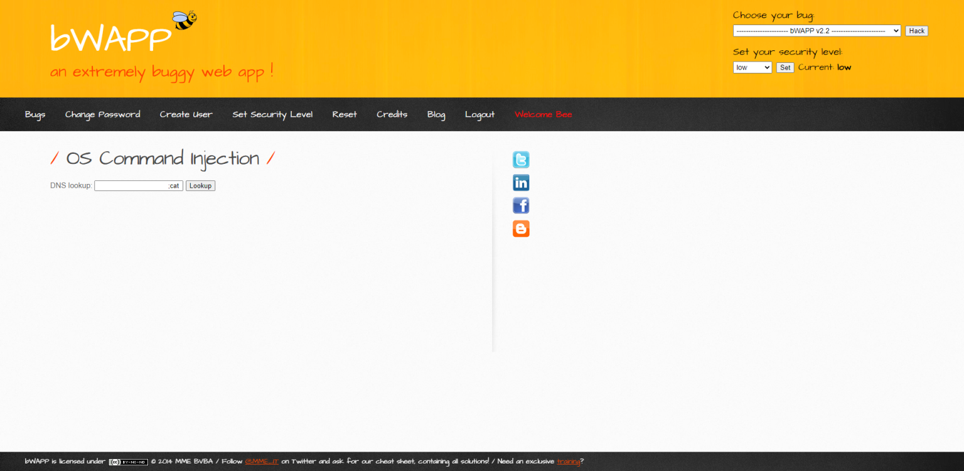
Task: Click the Creative Commons license badge
Action: point(128,462)
